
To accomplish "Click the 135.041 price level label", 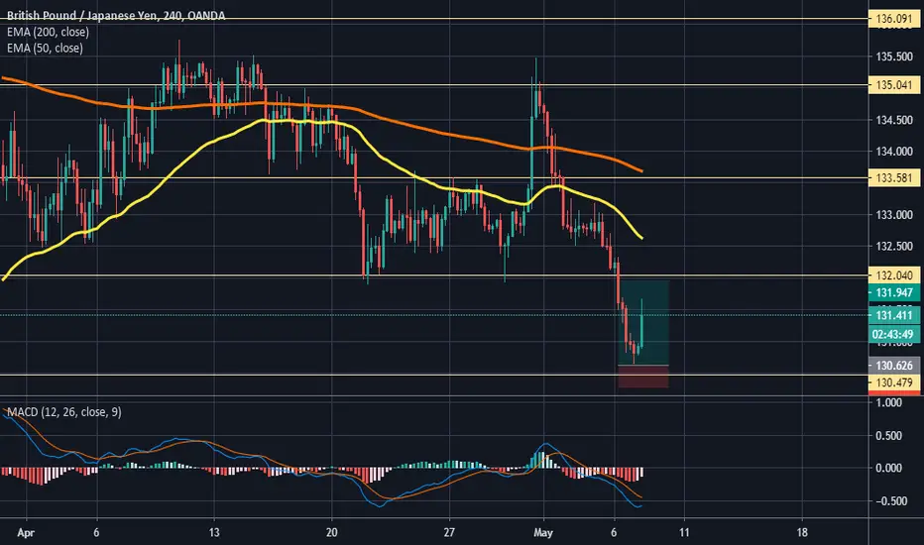I will (894, 85).
